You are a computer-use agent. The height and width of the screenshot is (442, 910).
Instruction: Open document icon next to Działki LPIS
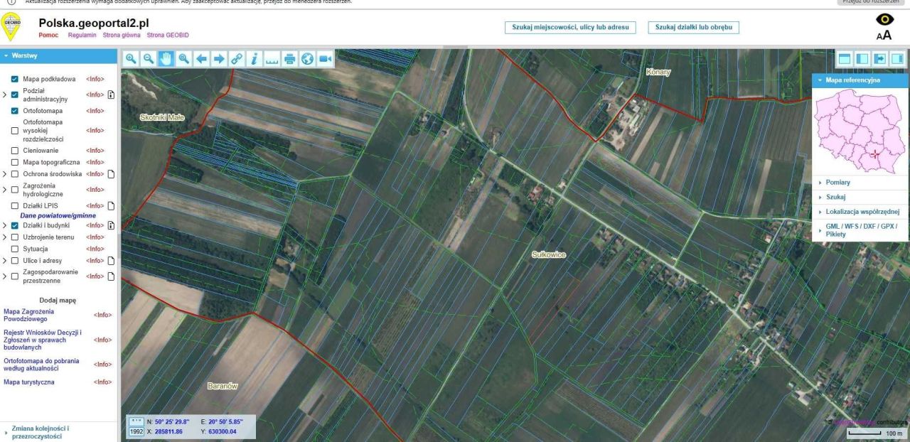(x=111, y=206)
